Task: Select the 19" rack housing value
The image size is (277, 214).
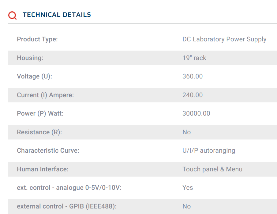Action: pos(194,58)
